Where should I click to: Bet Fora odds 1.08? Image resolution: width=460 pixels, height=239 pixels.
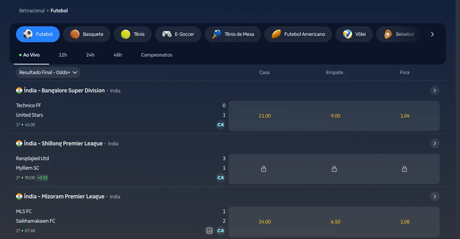[x=404, y=222]
